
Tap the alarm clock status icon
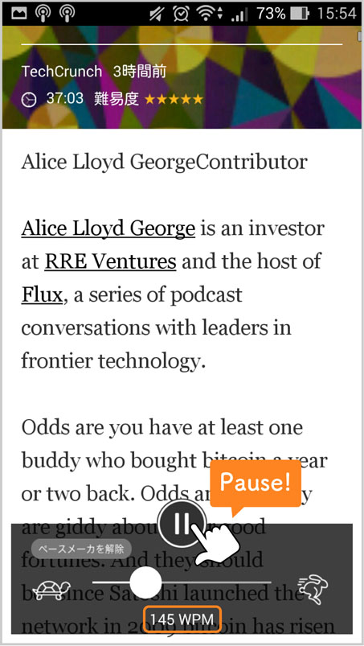coord(181,14)
